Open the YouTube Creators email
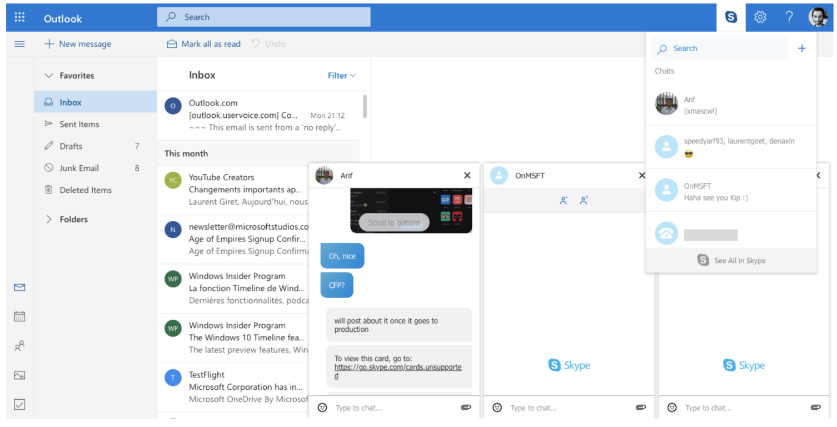The height and width of the screenshot is (427, 837). (x=233, y=190)
